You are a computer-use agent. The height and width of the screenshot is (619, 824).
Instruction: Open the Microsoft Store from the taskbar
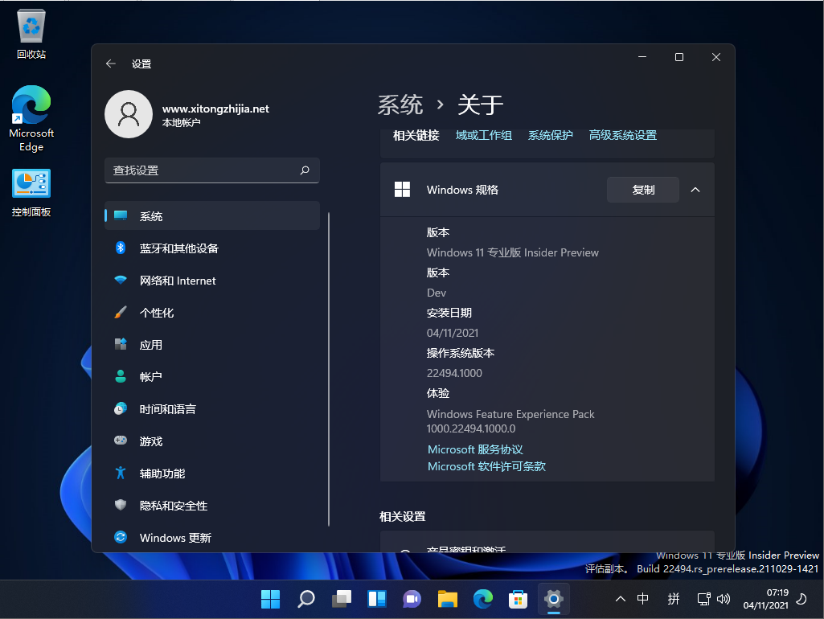[x=518, y=599]
